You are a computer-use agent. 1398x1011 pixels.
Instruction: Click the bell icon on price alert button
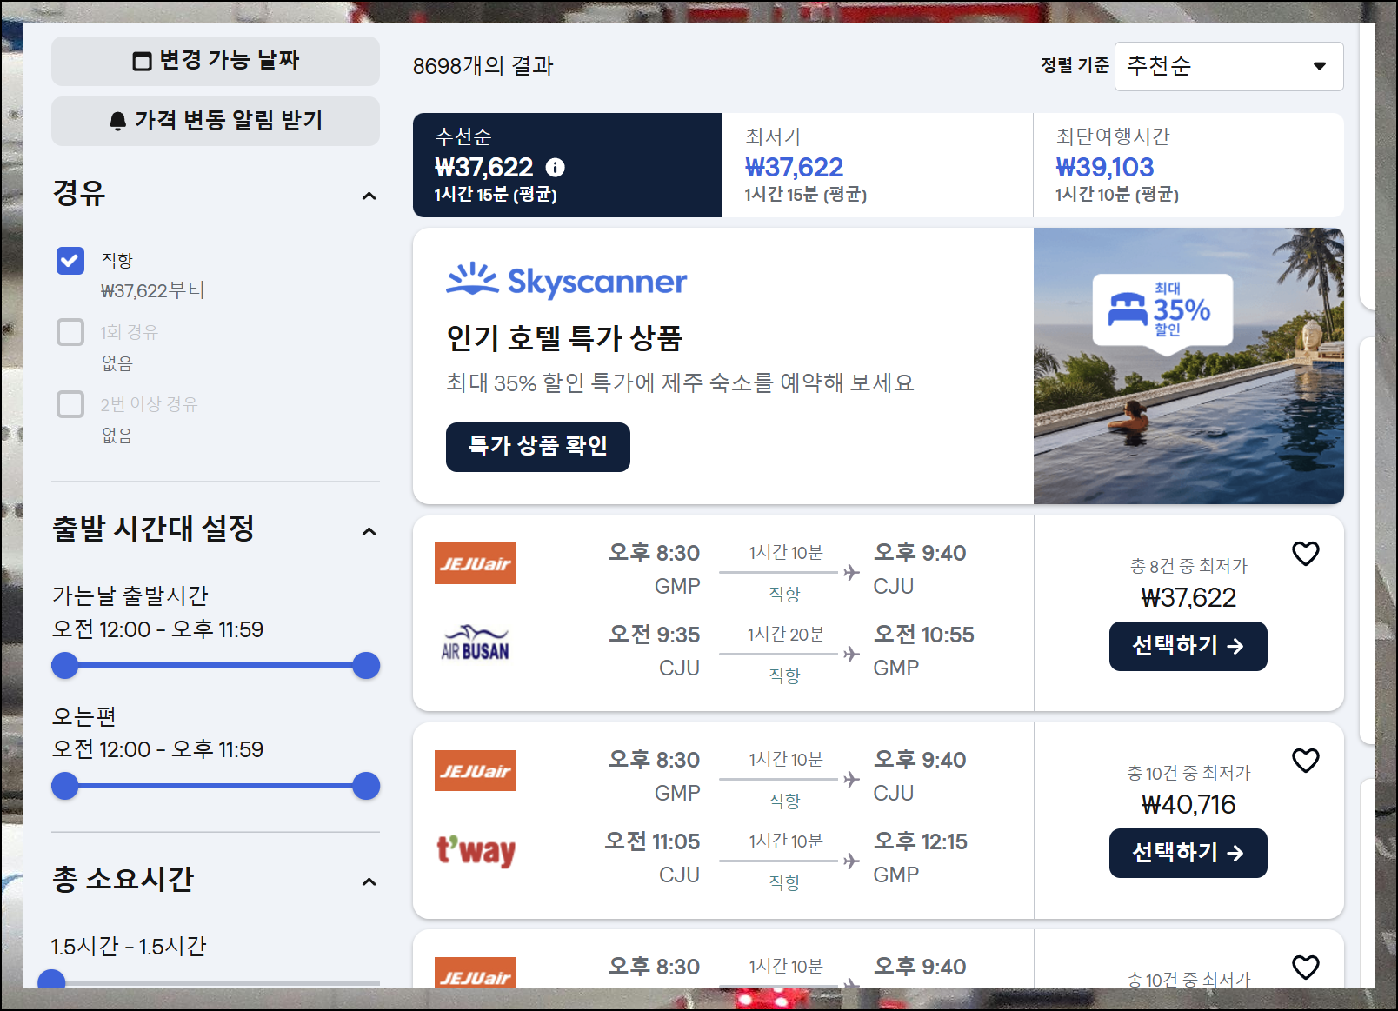118,121
